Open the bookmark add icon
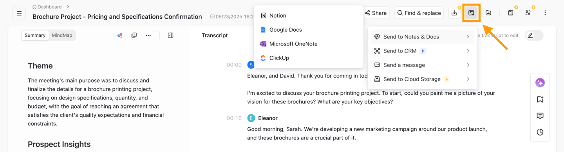 [x=540, y=100]
